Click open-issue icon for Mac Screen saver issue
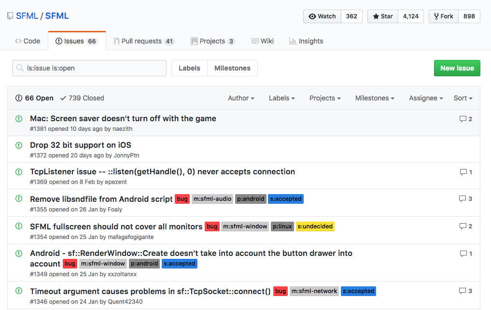Viewport: 491px width, 310px height. click(x=19, y=119)
